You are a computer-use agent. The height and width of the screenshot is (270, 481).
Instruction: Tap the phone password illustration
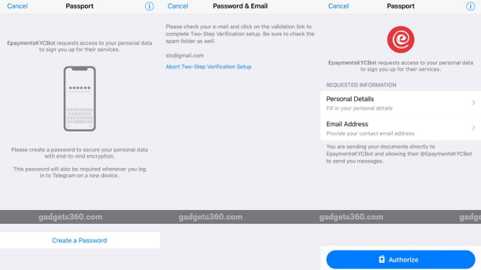80,98
